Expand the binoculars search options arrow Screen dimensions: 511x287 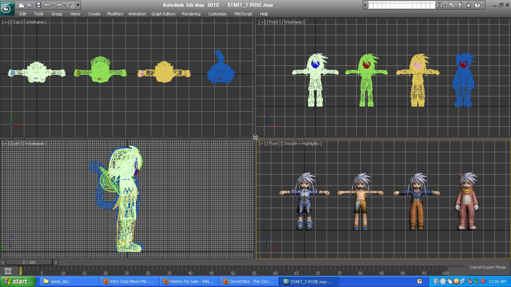(x=445, y=5)
